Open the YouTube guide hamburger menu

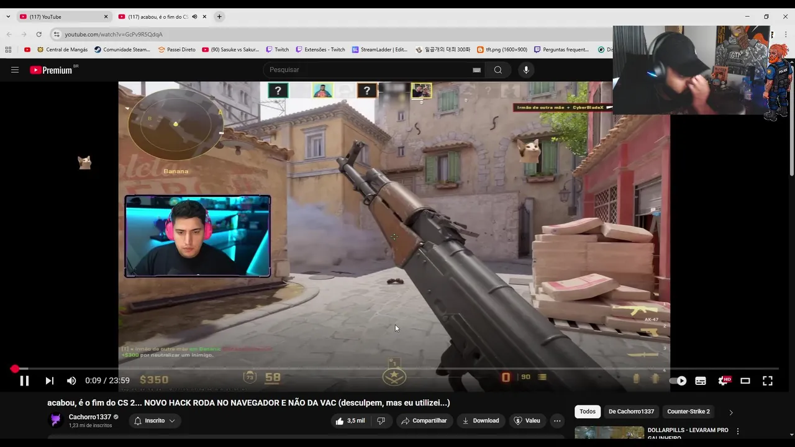pyautogui.click(x=15, y=70)
